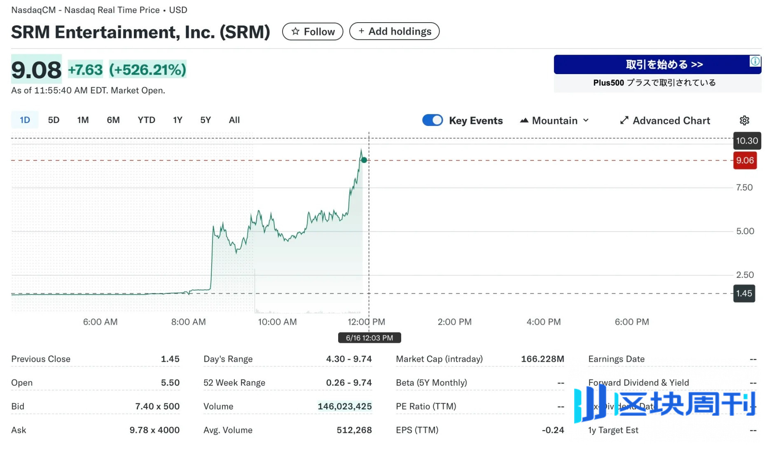Screen dimensions: 769x449
Task: Select the 5D time range tab
Action: [x=54, y=120]
